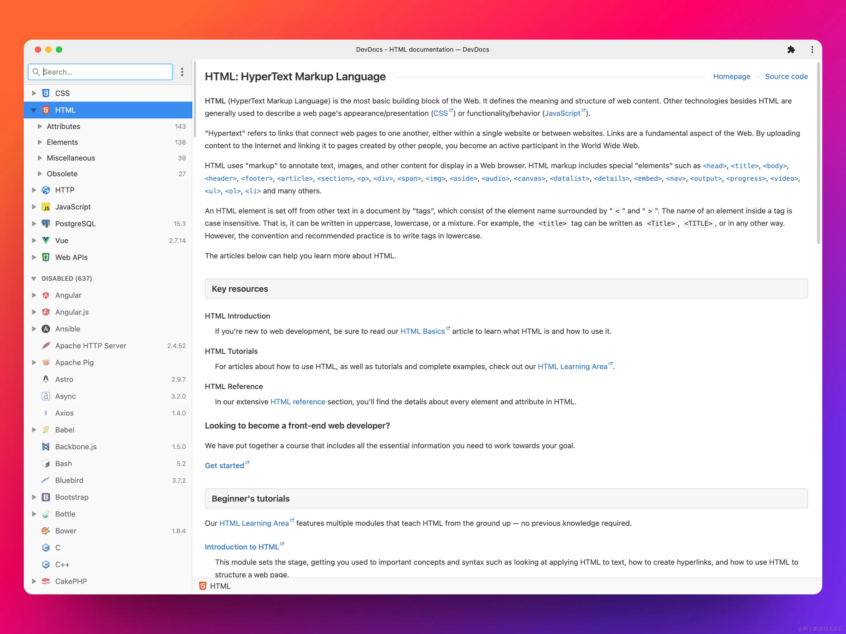Click the HTML5 icon next to the highlighted HTML entry

[46, 110]
